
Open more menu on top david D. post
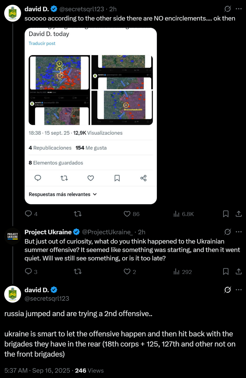pos(239,9)
